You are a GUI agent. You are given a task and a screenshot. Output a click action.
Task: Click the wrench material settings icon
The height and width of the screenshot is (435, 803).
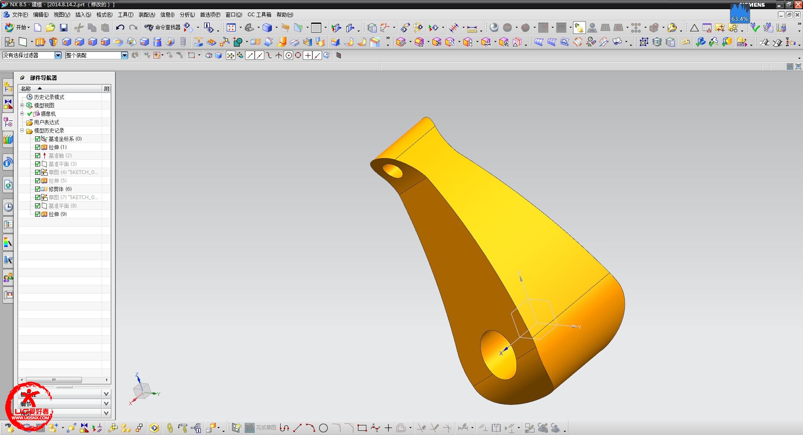click(672, 28)
